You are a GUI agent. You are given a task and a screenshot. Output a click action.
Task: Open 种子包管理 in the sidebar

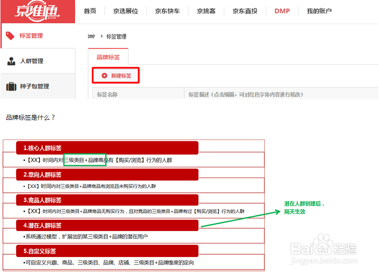[x=38, y=86]
